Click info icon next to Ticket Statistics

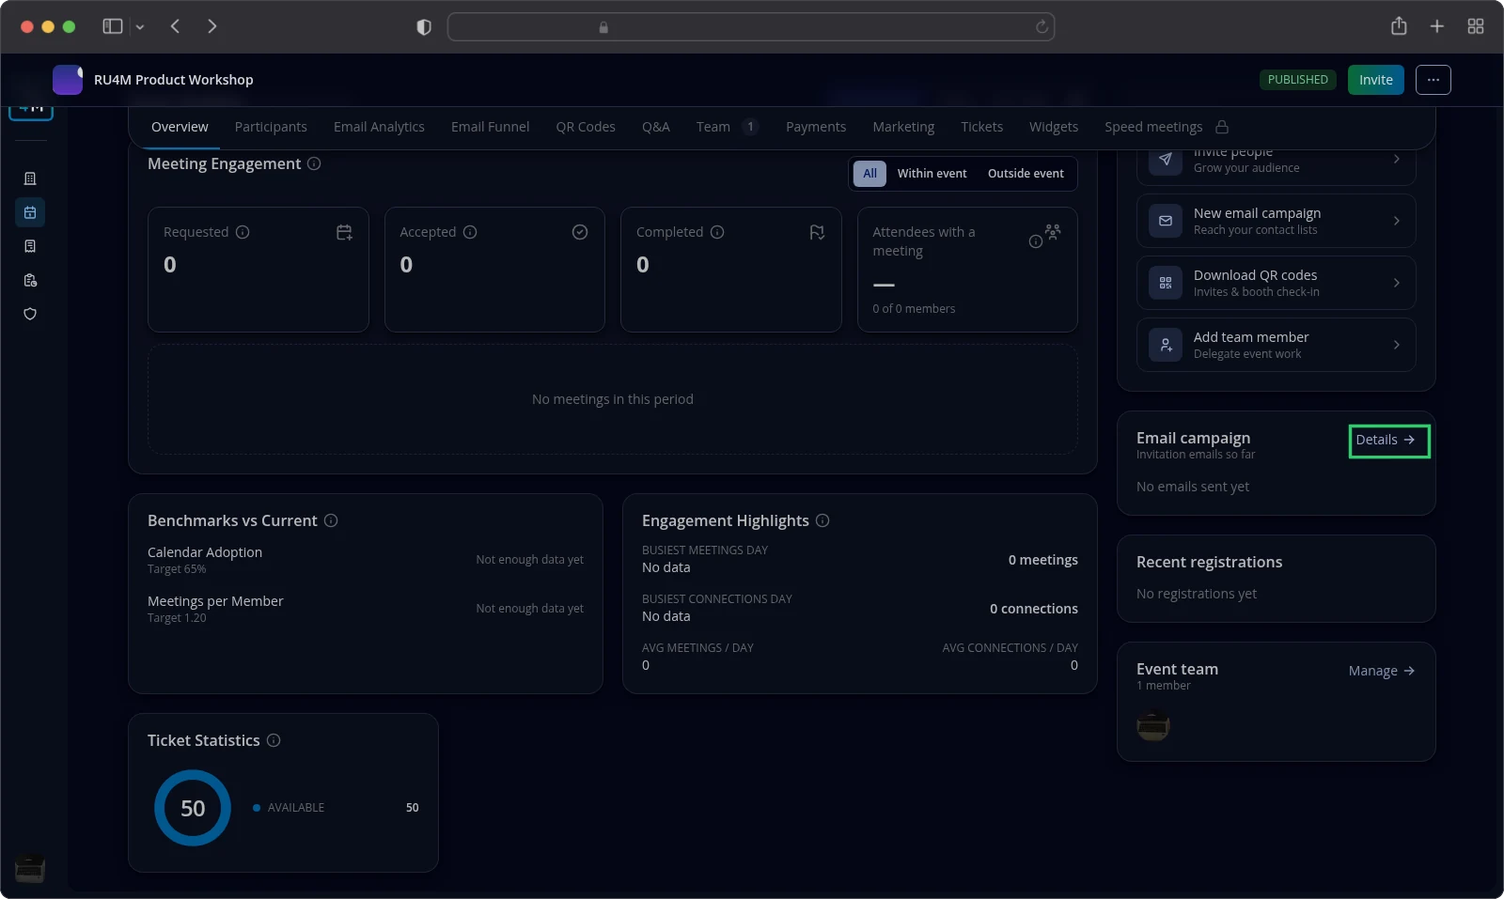[x=274, y=740]
